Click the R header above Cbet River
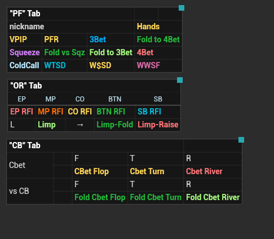The height and width of the screenshot is (239, 274). click(x=213, y=158)
